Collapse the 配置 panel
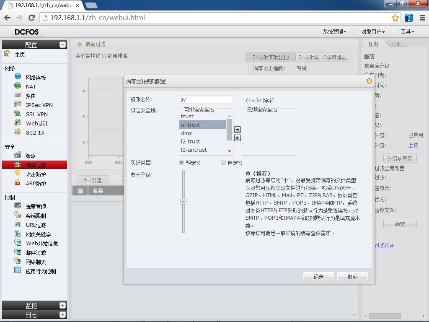429x322 pixels. (x=63, y=44)
